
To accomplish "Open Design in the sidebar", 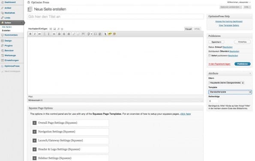I will pos(8,41).
